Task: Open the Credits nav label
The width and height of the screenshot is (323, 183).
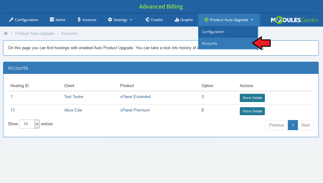Action: coord(157,20)
